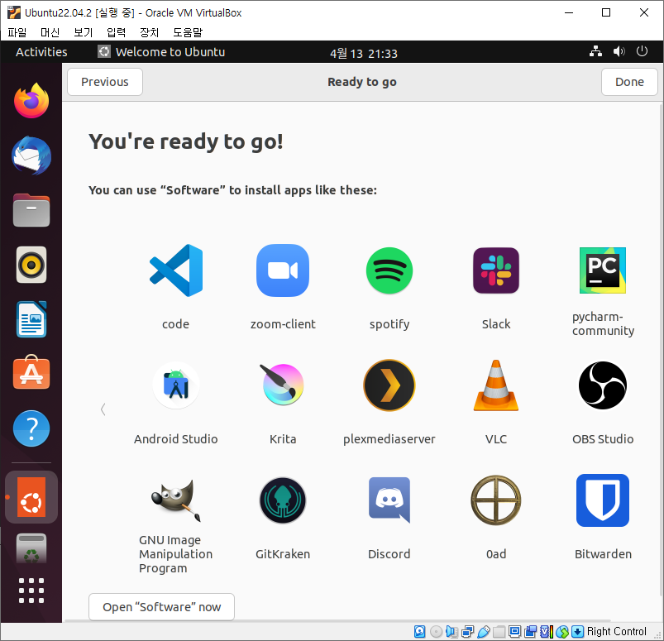The image size is (664, 641).
Task: Click VirtualBox optical disc status icon
Action: click(x=436, y=632)
